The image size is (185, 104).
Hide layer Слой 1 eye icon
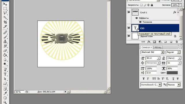(129, 12)
